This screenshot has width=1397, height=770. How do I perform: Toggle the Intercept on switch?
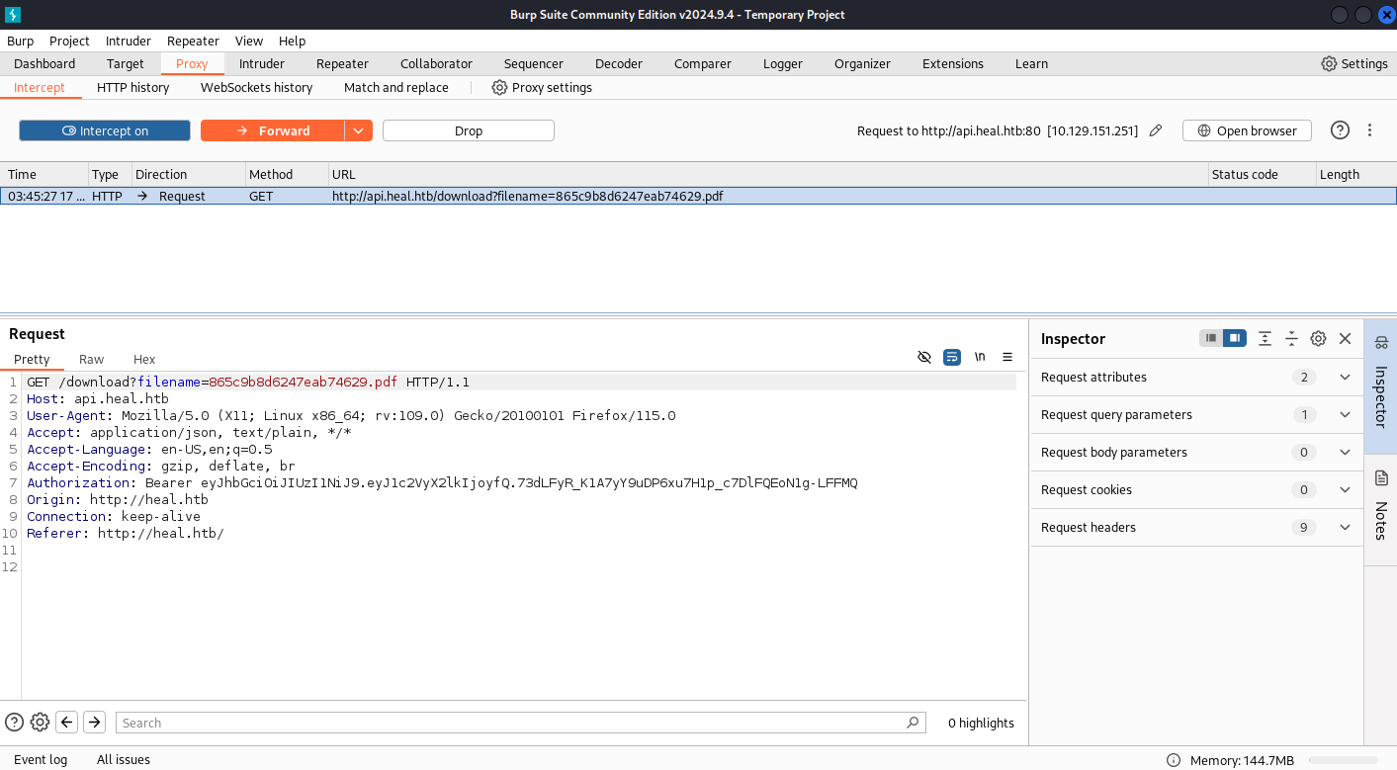coord(105,130)
